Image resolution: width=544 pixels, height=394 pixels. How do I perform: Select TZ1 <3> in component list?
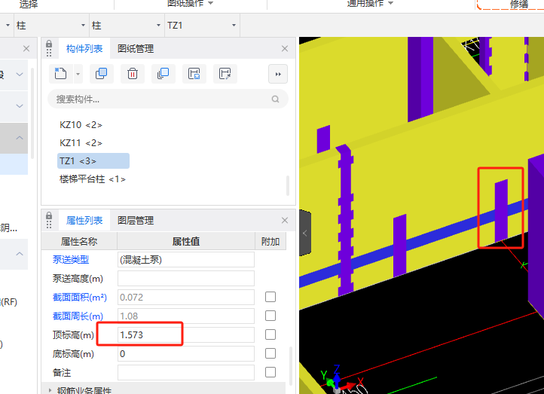[93, 161]
